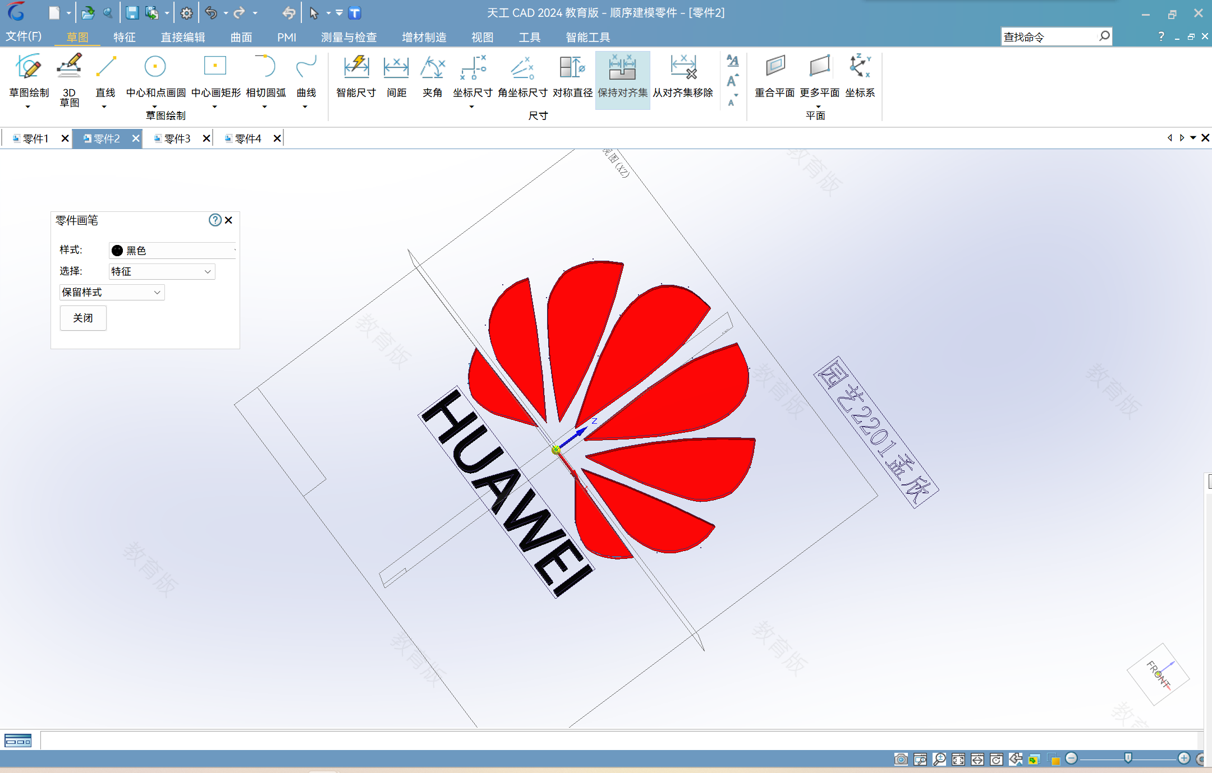Click the save floppy disk icon
1212x773 pixels.
pos(132,13)
